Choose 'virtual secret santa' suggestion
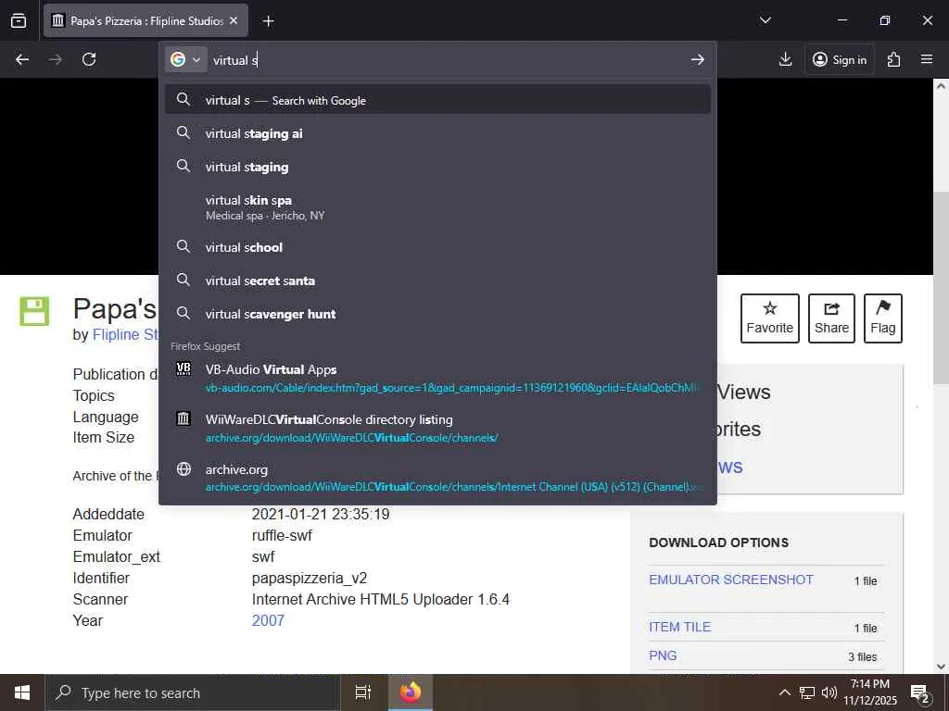949x711 pixels. pyautogui.click(x=437, y=281)
